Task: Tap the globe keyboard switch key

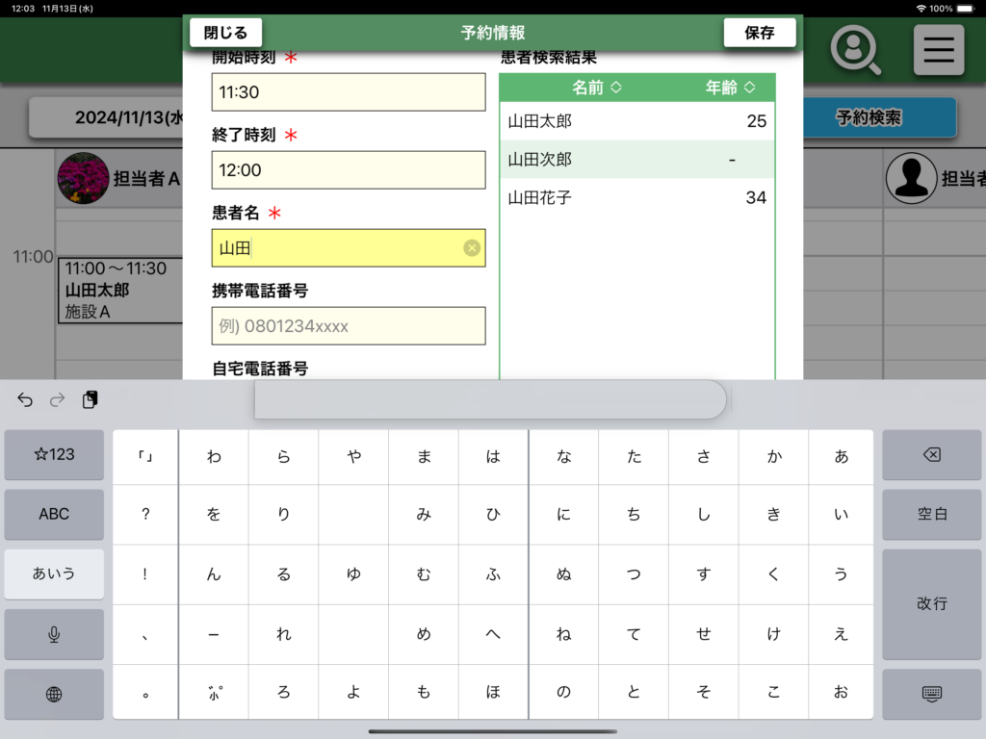Action: coord(54,694)
